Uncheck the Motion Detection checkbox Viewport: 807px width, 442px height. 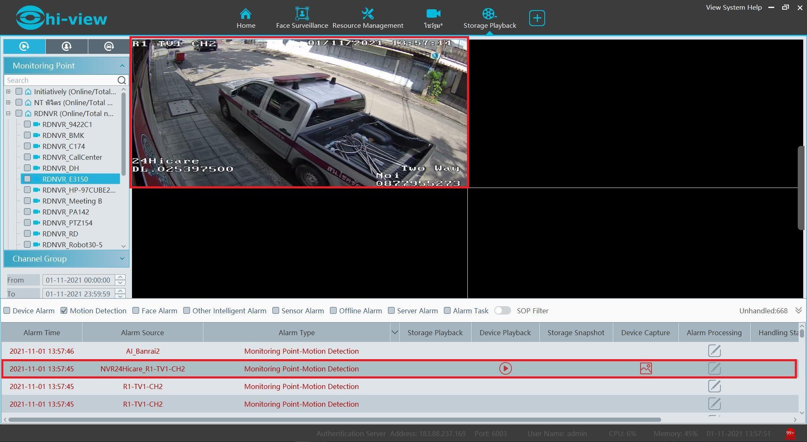point(64,311)
